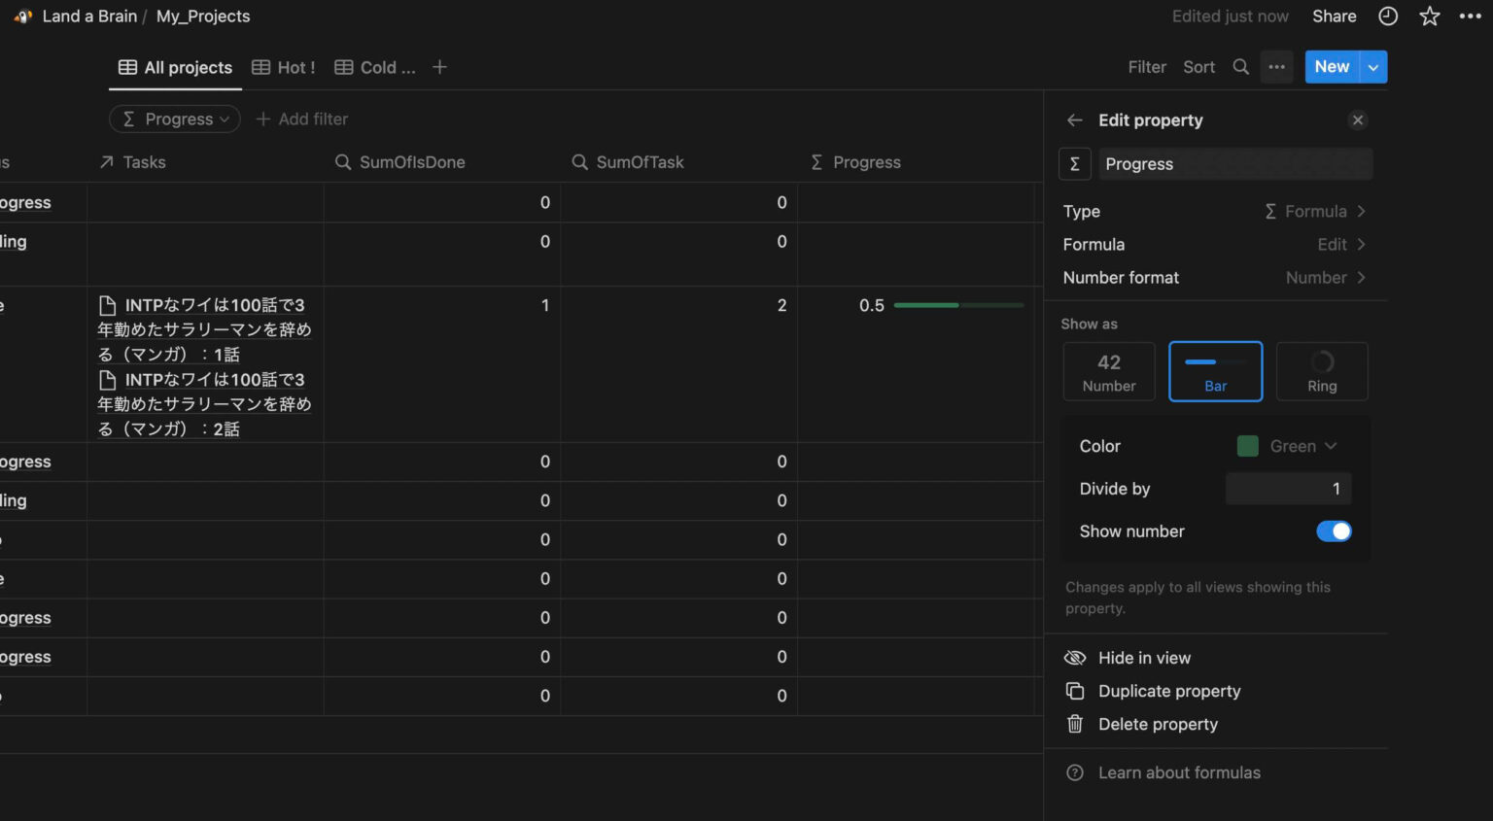Favorite the page with the star icon
The width and height of the screenshot is (1493, 821).
[1430, 17]
